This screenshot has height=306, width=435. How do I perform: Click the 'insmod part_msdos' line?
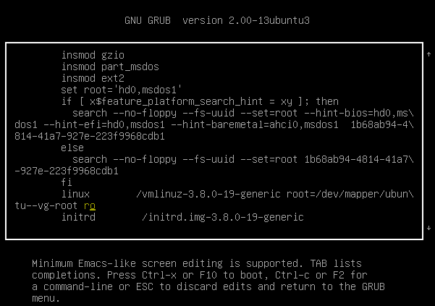point(110,67)
